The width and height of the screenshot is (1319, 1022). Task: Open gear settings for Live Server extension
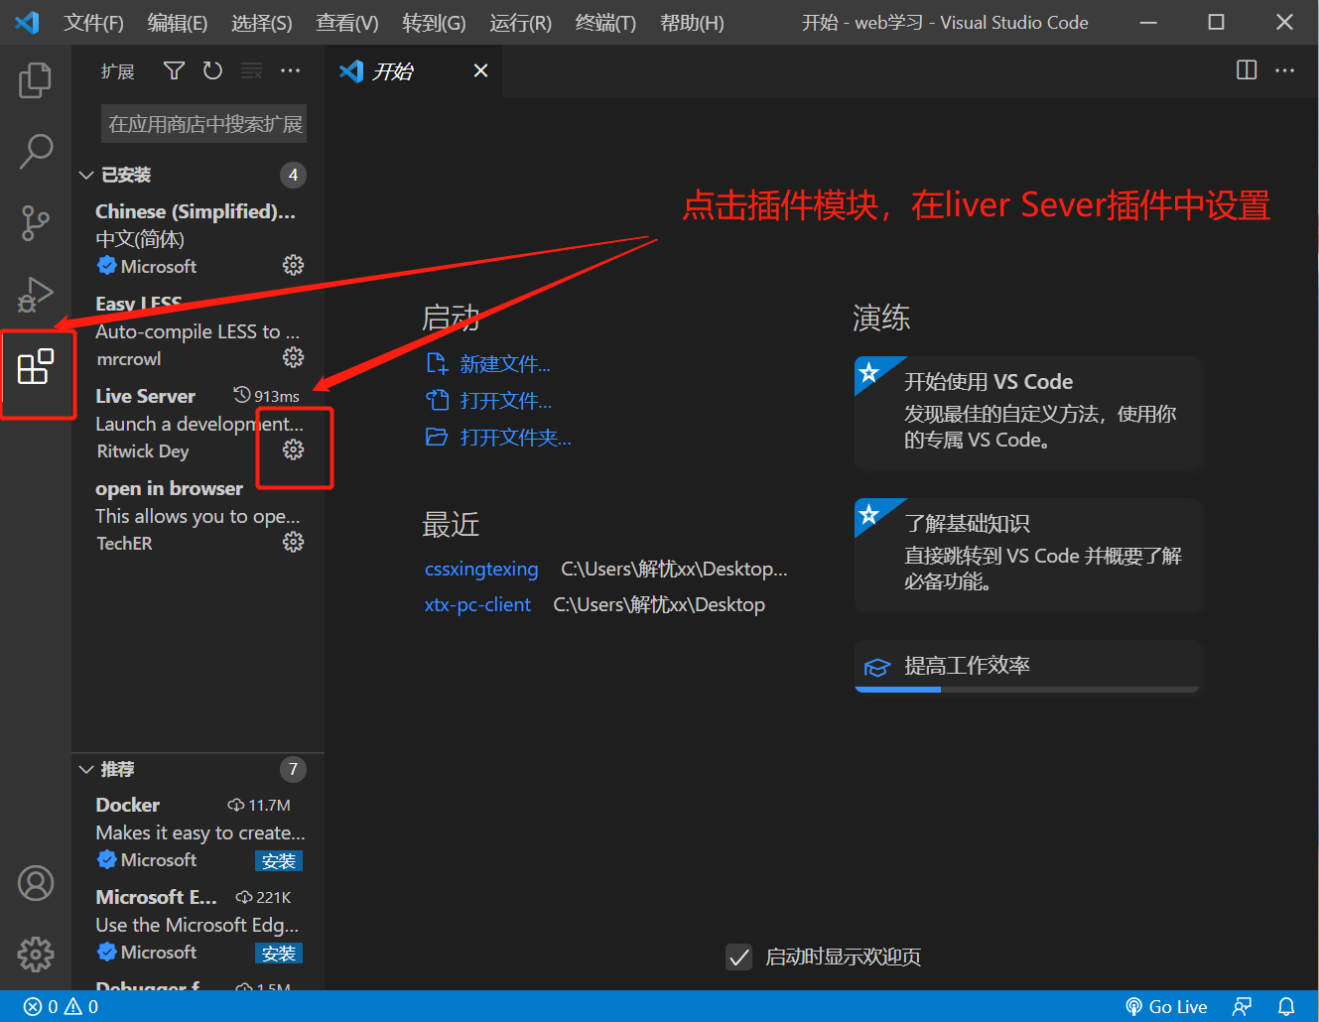click(293, 449)
